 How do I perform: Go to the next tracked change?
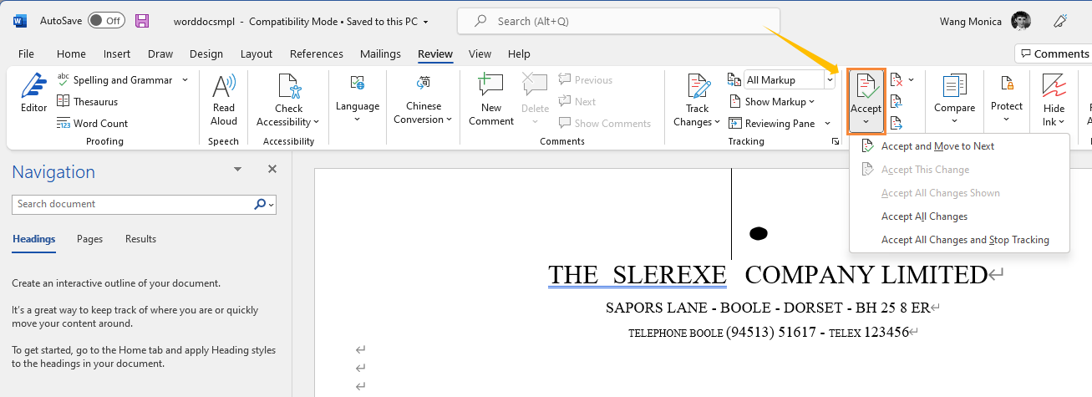tap(896, 124)
